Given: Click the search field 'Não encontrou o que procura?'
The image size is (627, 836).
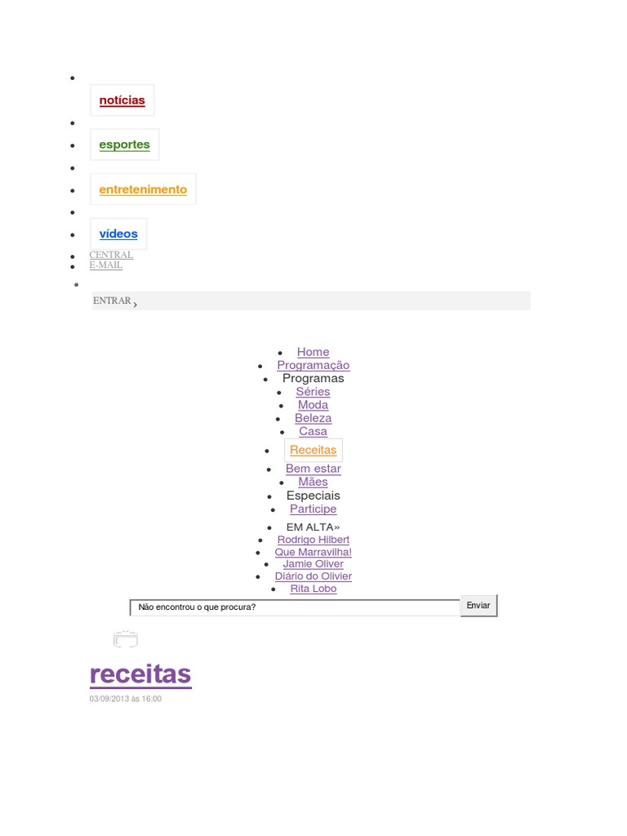Looking at the screenshot, I should (x=295, y=607).
